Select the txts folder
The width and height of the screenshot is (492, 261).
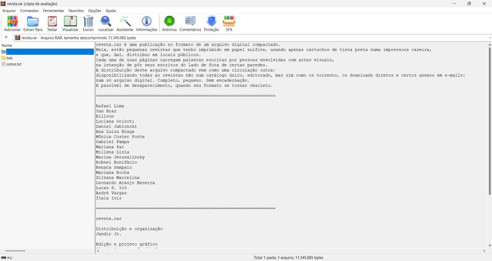pyautogui.click(x=10, y=58)
